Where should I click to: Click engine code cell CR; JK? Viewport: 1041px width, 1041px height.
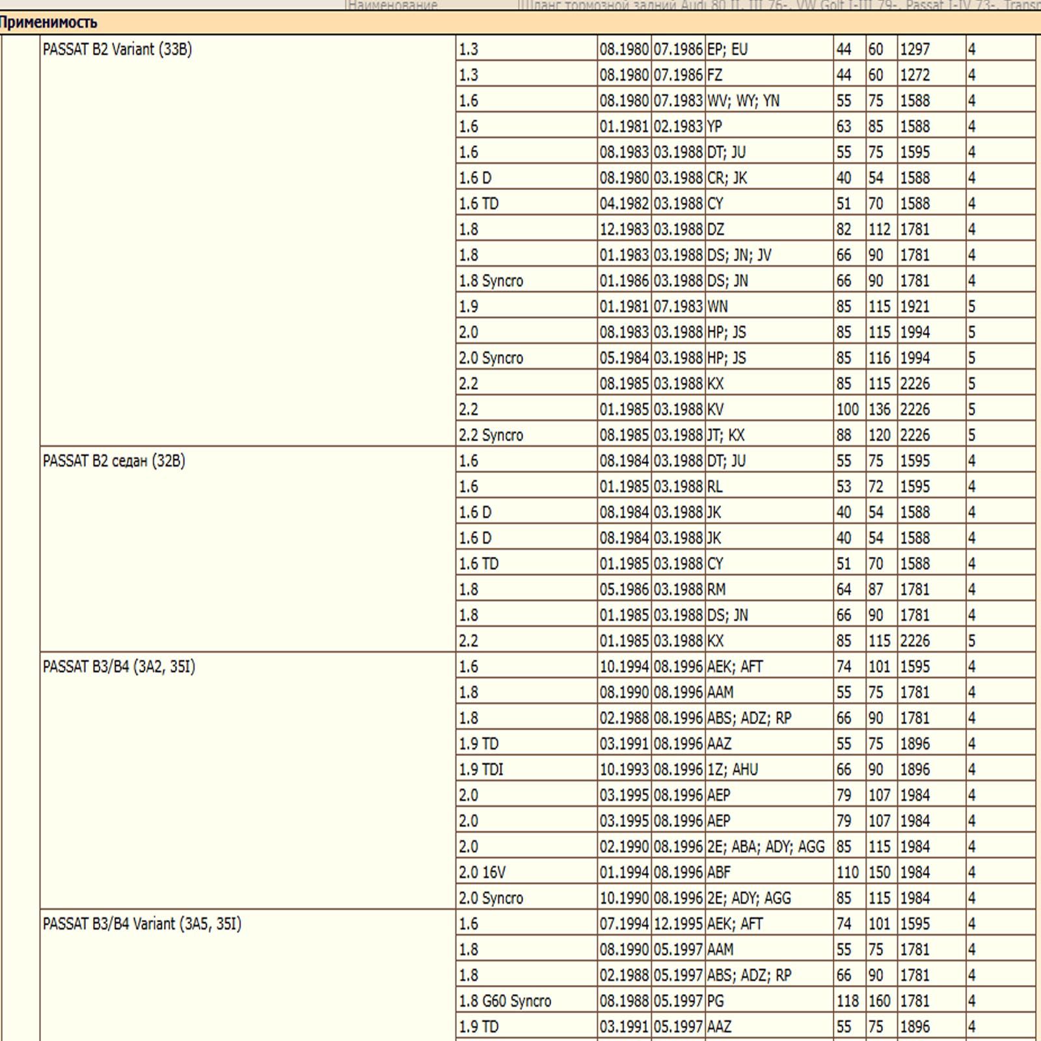(x=769, y=178)
